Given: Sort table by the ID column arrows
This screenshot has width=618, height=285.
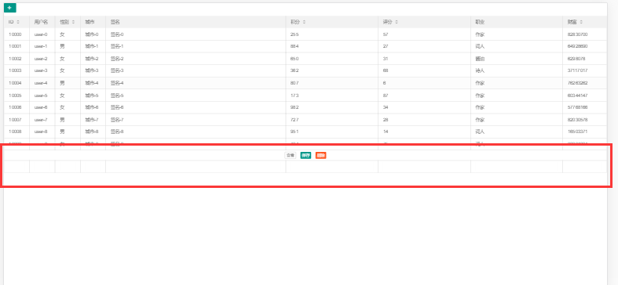Looking at the screenshot, I should click(18, 22).
